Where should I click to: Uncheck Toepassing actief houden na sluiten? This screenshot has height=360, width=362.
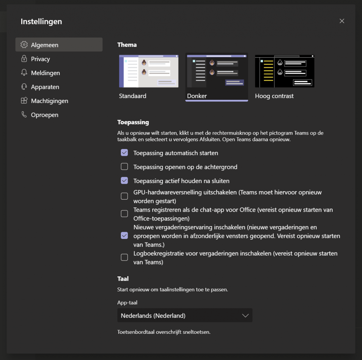pyautogui.click(x=124, y=181)
